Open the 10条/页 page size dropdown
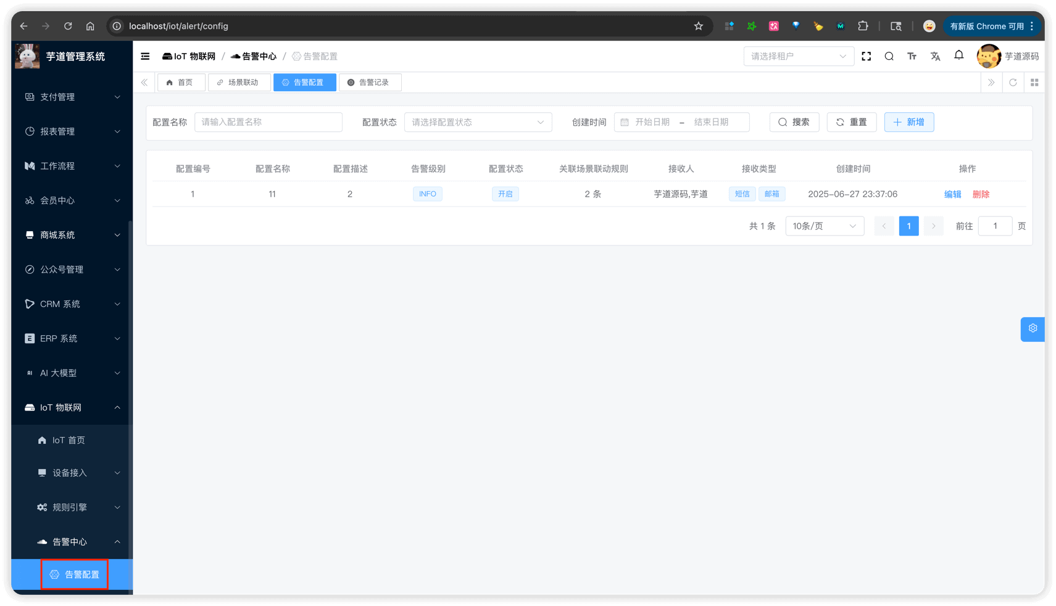The height and width of the screenshot is (606, 1056). pyautogui.click(x=825, y=226)
